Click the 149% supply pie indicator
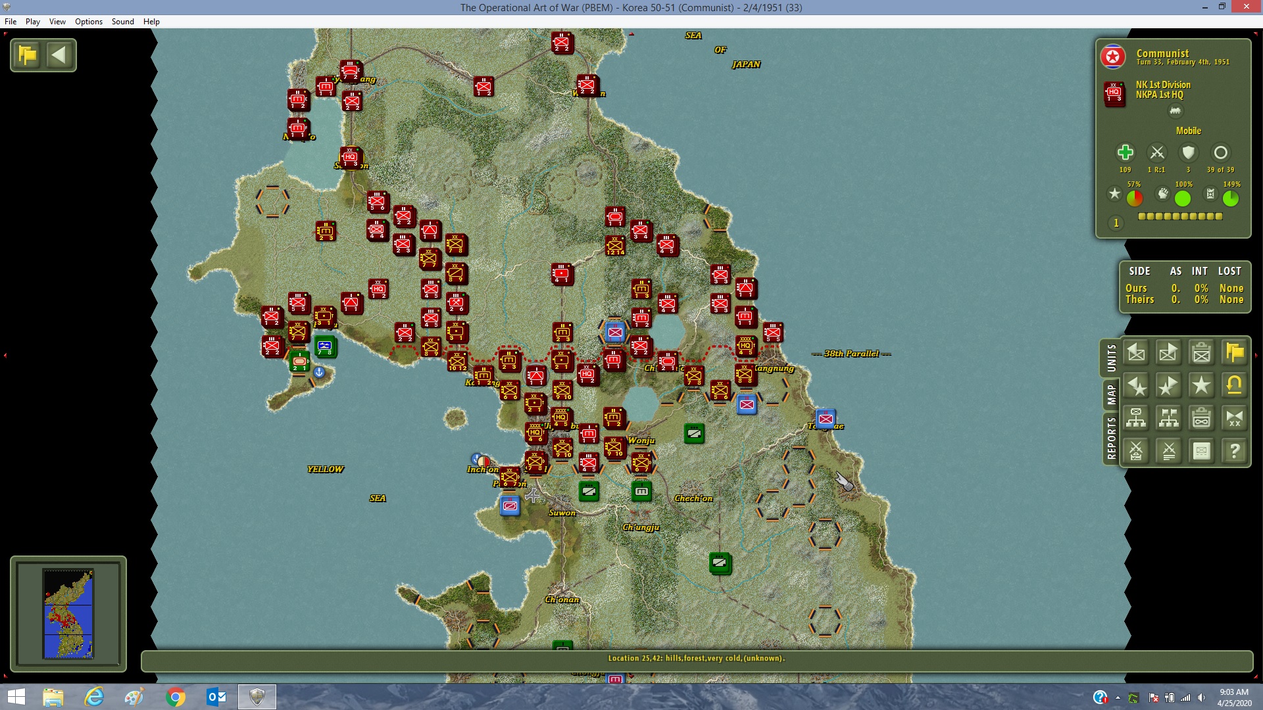Image resolution: width=1263 pixels, height=710 pixels. point(1231,198)
